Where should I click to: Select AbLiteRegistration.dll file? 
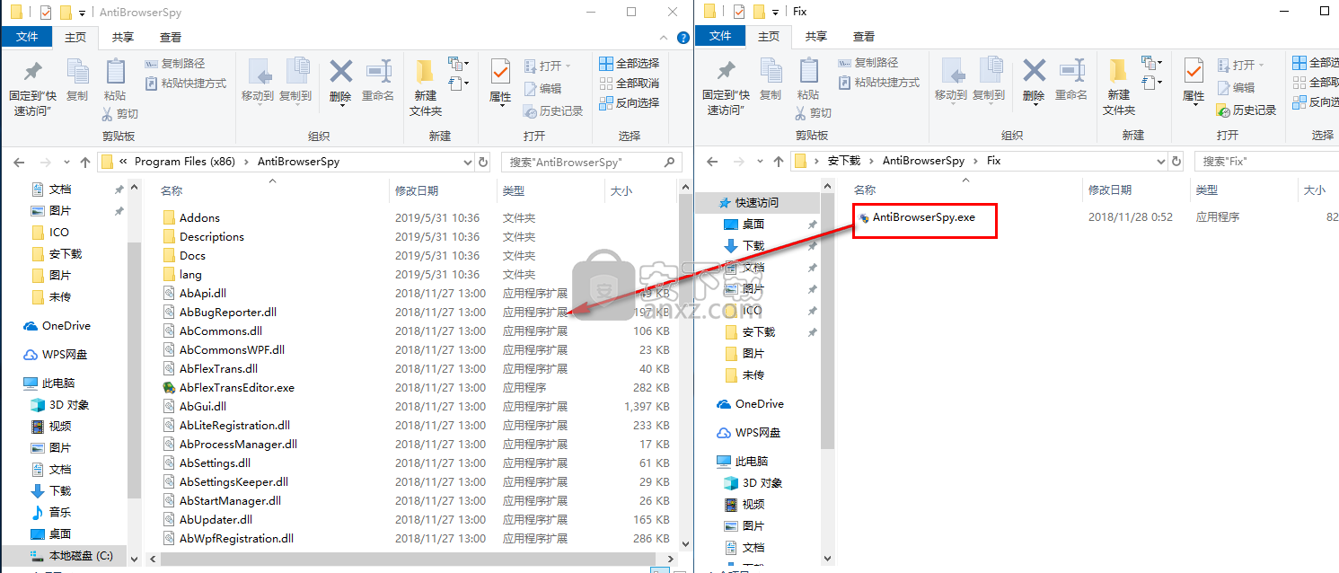point(234,425)
